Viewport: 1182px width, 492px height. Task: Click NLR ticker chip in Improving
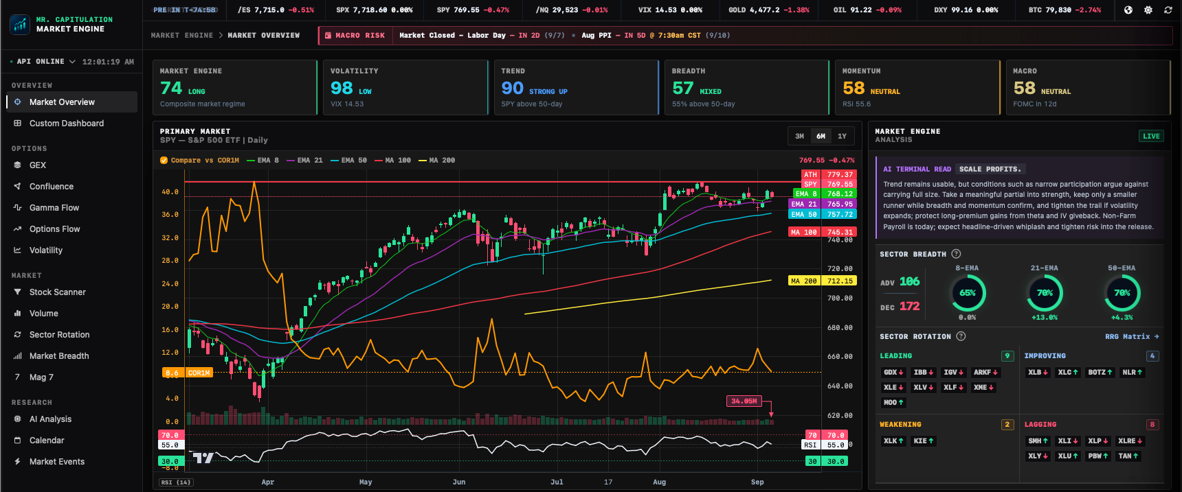[1132, 373]
